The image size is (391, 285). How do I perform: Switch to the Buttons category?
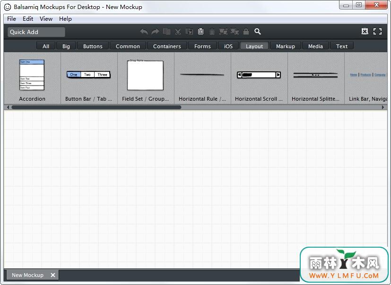click(93, 46)
